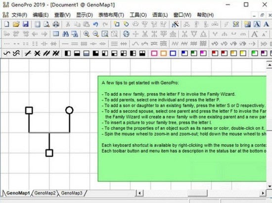Select the single slash line icon

(28, 53)
